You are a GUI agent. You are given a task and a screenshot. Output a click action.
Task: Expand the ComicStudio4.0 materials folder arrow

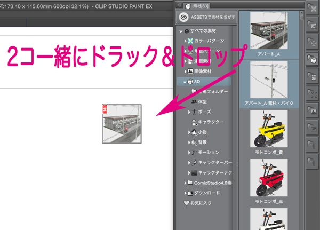[185, 183]
